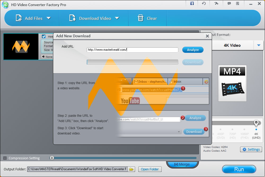Expand the Download Video dropdown arrow
The height and width of the screenshot is (177, 265).
pos(117,18)
